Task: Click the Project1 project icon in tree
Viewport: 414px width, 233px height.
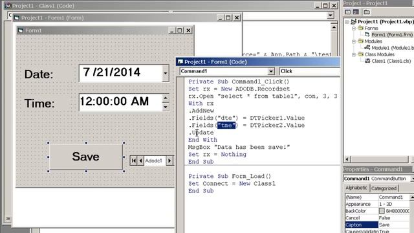Action: click(354, 21)
